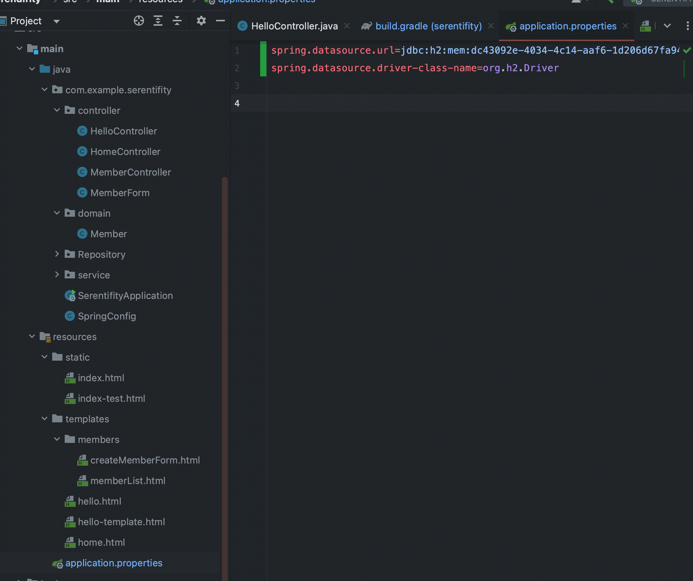Image resolution: width=693 pixels, height=581 pixels.
Task: Click the Project panel title
Action: 26,21
